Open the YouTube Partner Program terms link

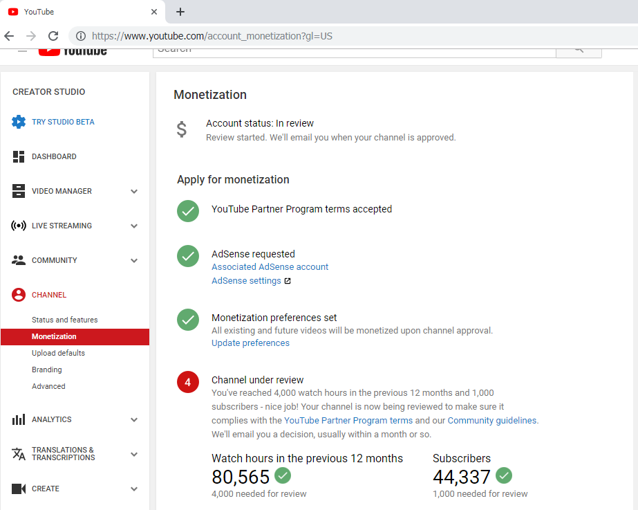coord(348,420)
